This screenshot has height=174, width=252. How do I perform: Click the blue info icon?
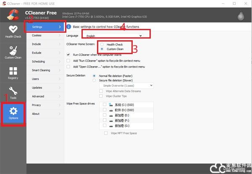[68, 26]
